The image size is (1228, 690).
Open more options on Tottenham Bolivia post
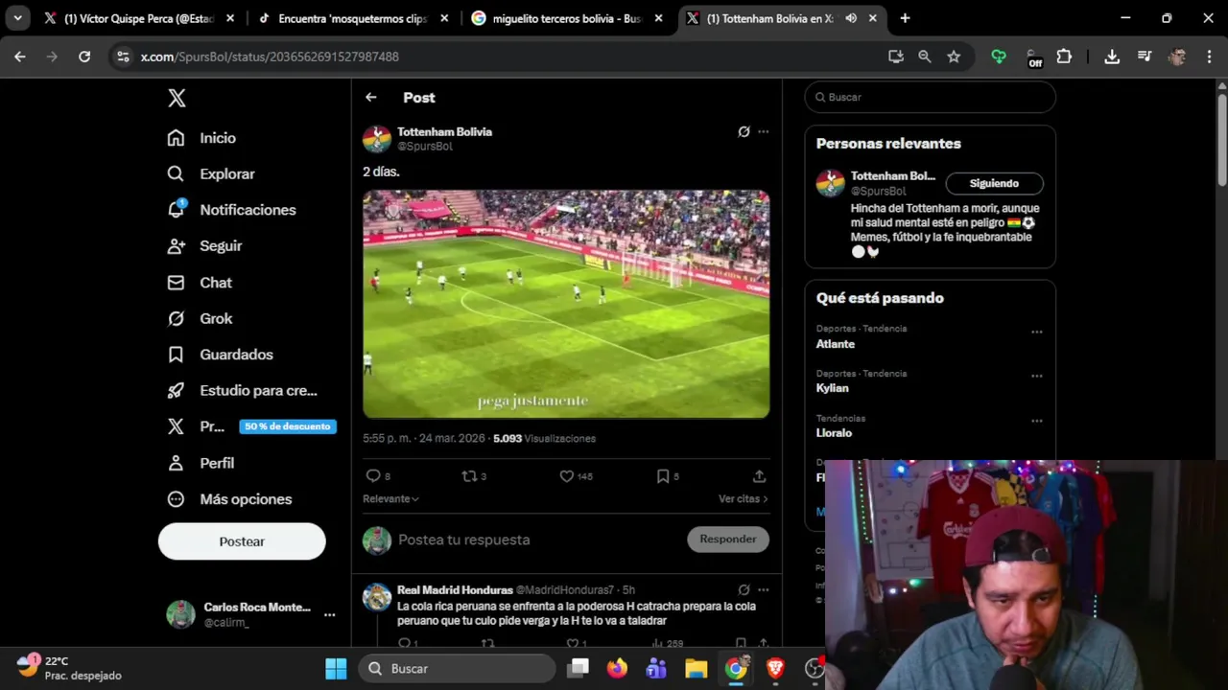[764, 132]
